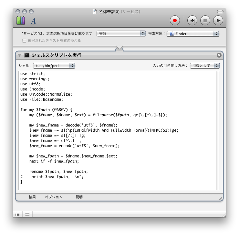
Task: Click the line 'use Encode;'
Action: (33, 89)
